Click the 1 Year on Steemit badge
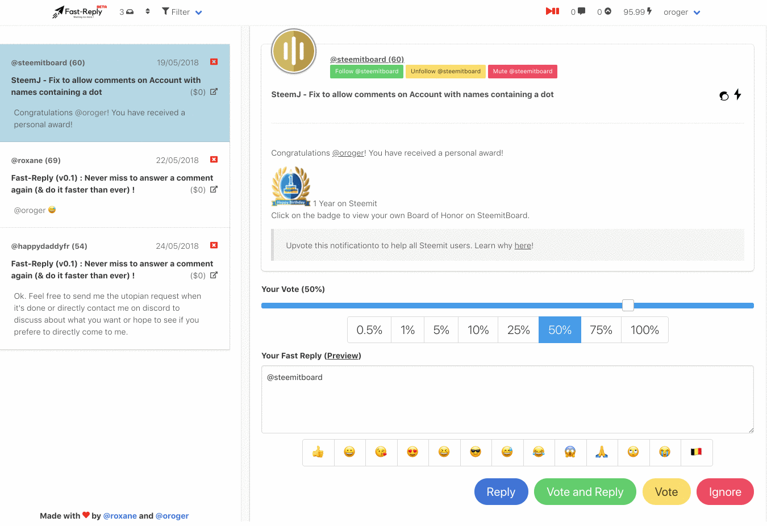 pos(291,186)
